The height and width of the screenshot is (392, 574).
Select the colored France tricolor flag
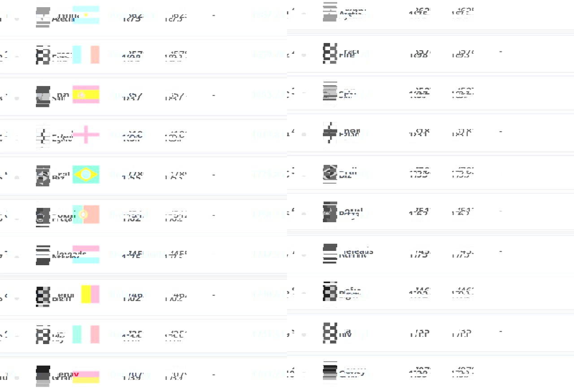click(86, 55)
